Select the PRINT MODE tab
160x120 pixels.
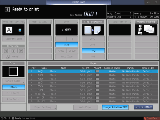(x=79, y=2)
